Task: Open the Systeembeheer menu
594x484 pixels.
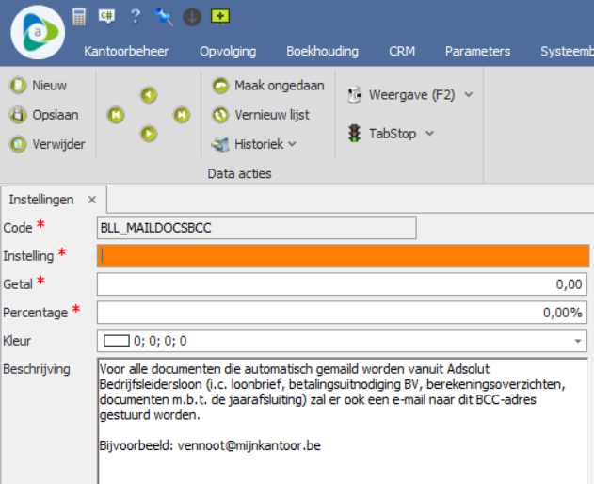Action: 567,51
